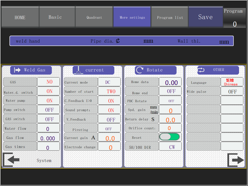Click the Program number field
Image resolution: width=248 pixels, height=186 pixels.
(235, 24)
